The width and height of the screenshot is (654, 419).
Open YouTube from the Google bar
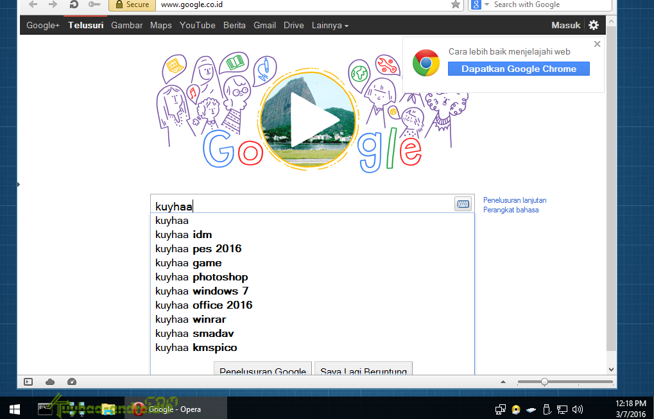click(x=197, y=25)
